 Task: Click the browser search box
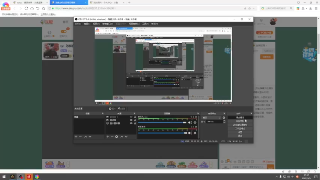(277, 8)
